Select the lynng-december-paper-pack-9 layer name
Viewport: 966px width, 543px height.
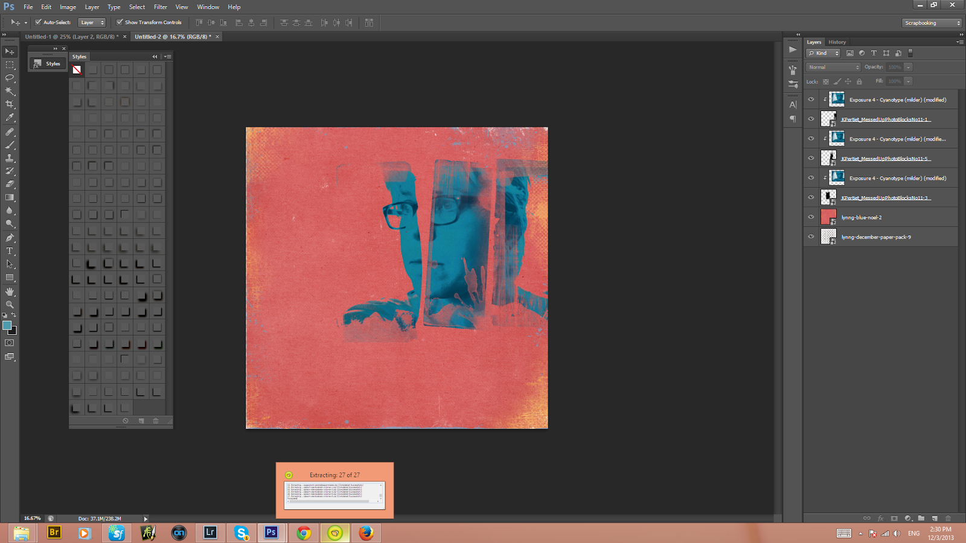(x=876, y=237)
